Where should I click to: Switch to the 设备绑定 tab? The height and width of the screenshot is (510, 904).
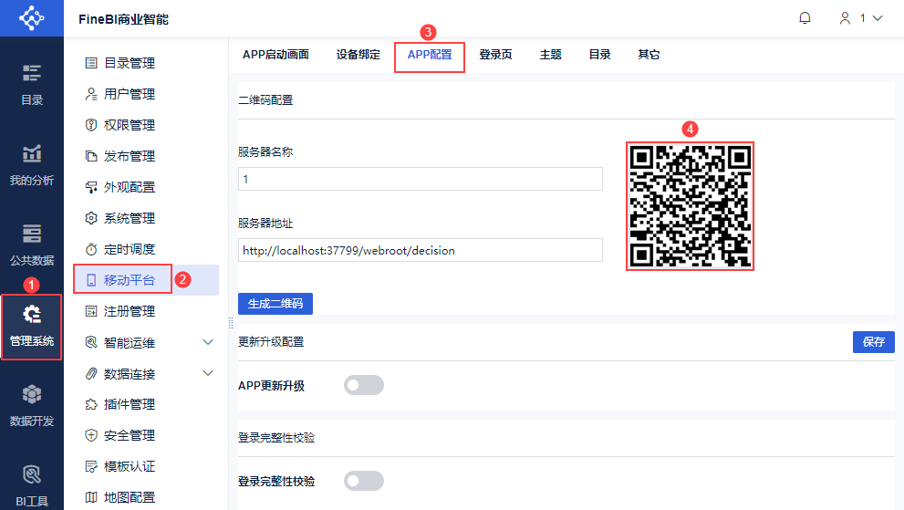[358, 55]
